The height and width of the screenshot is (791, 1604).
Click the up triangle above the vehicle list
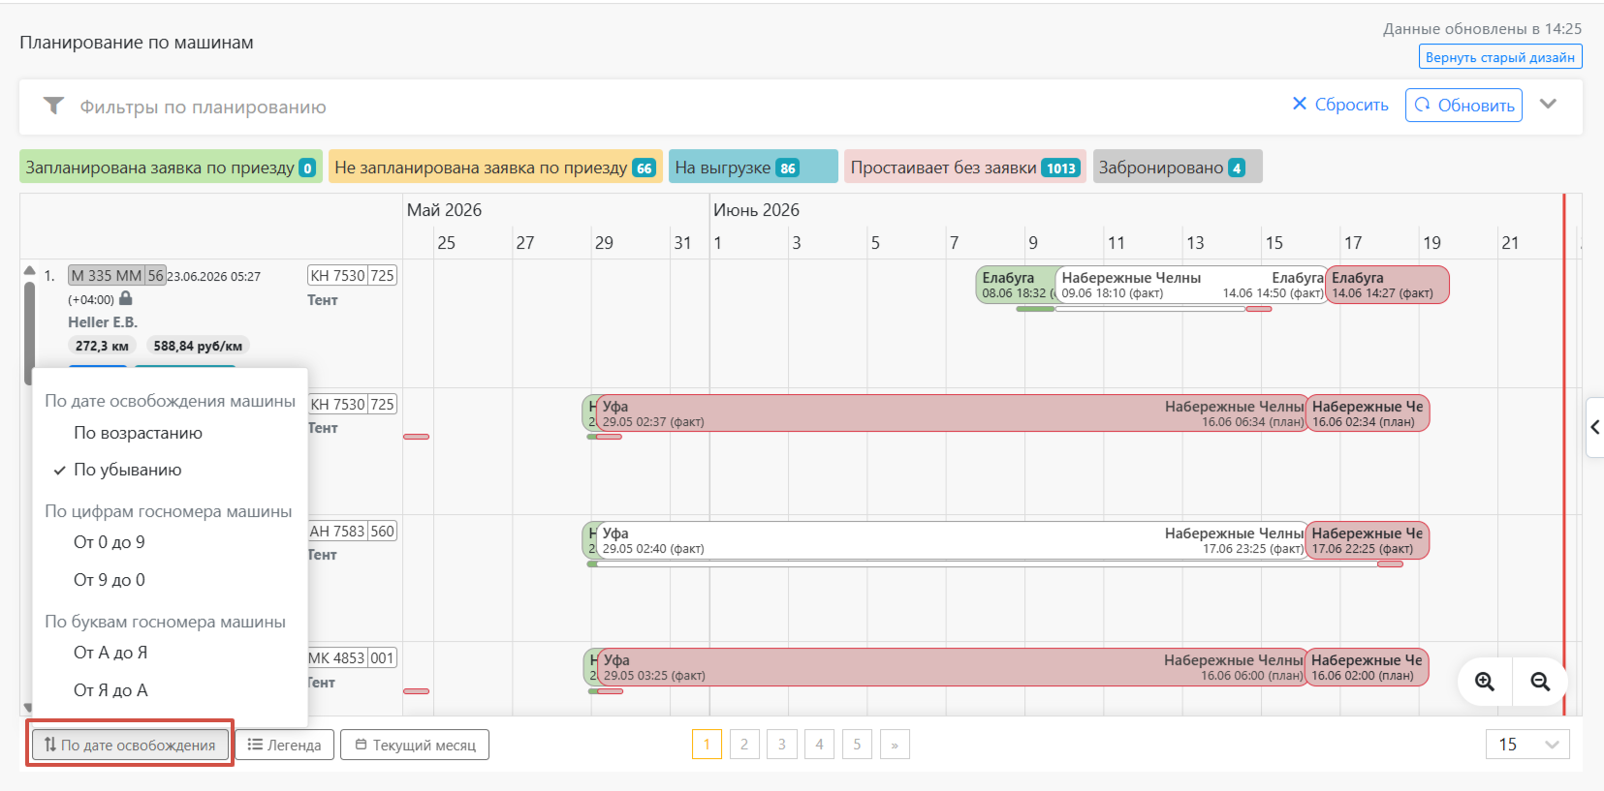(29, 270)
